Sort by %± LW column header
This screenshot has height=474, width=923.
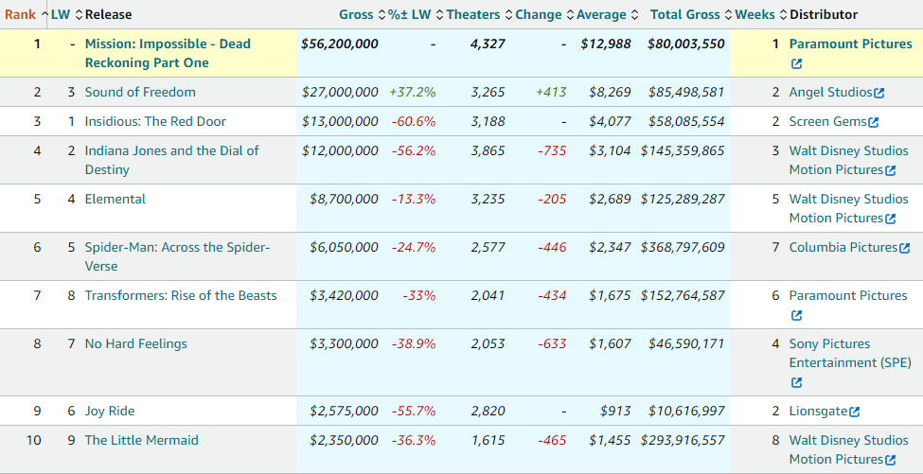(x=410, y=14)
